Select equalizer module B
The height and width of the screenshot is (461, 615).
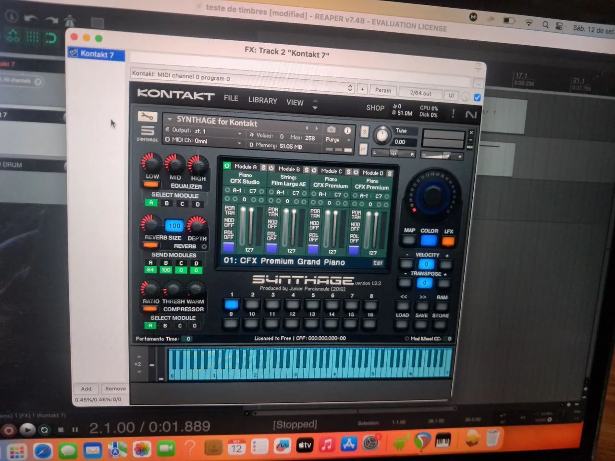(x=167, y=203)
